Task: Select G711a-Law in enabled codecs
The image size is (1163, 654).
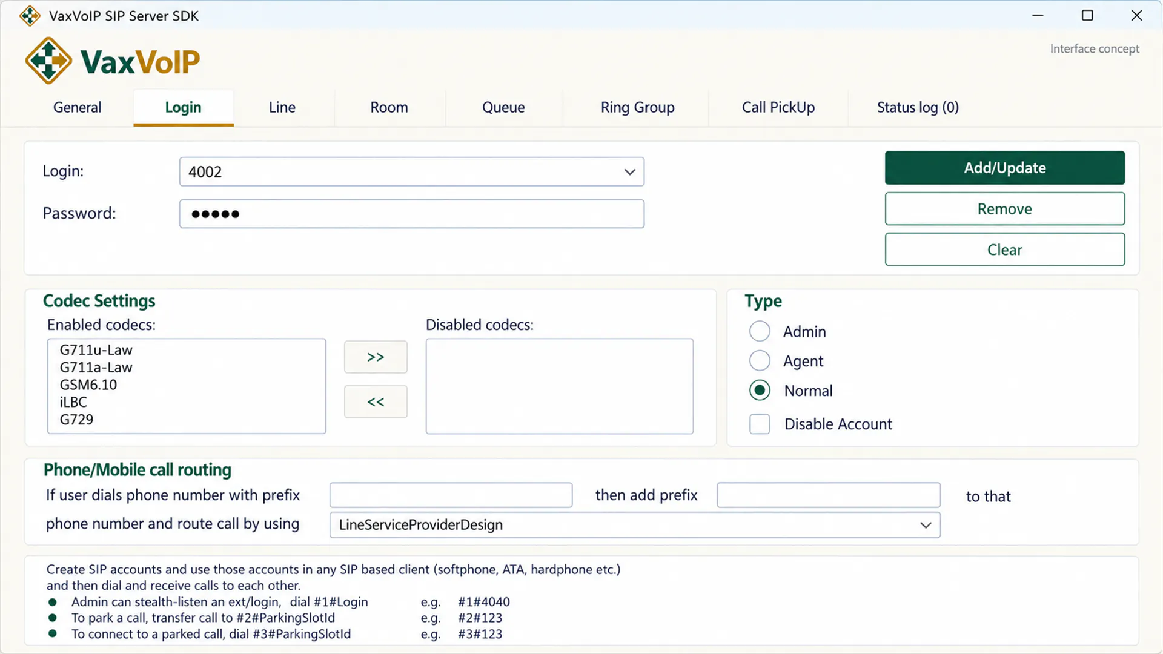Action: (x=96, y=368)
